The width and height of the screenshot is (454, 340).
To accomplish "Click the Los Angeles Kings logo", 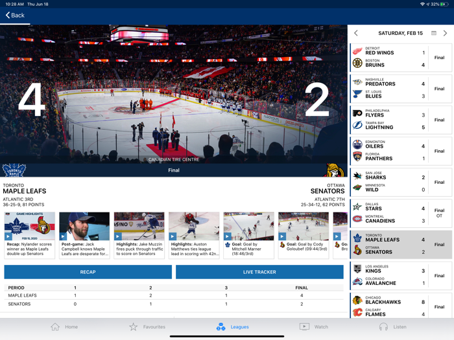I will [x=357, y=269].
